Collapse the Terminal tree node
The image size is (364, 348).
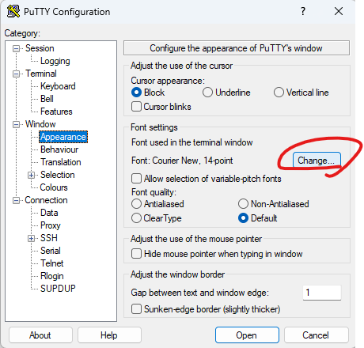(x=17, y=74)
